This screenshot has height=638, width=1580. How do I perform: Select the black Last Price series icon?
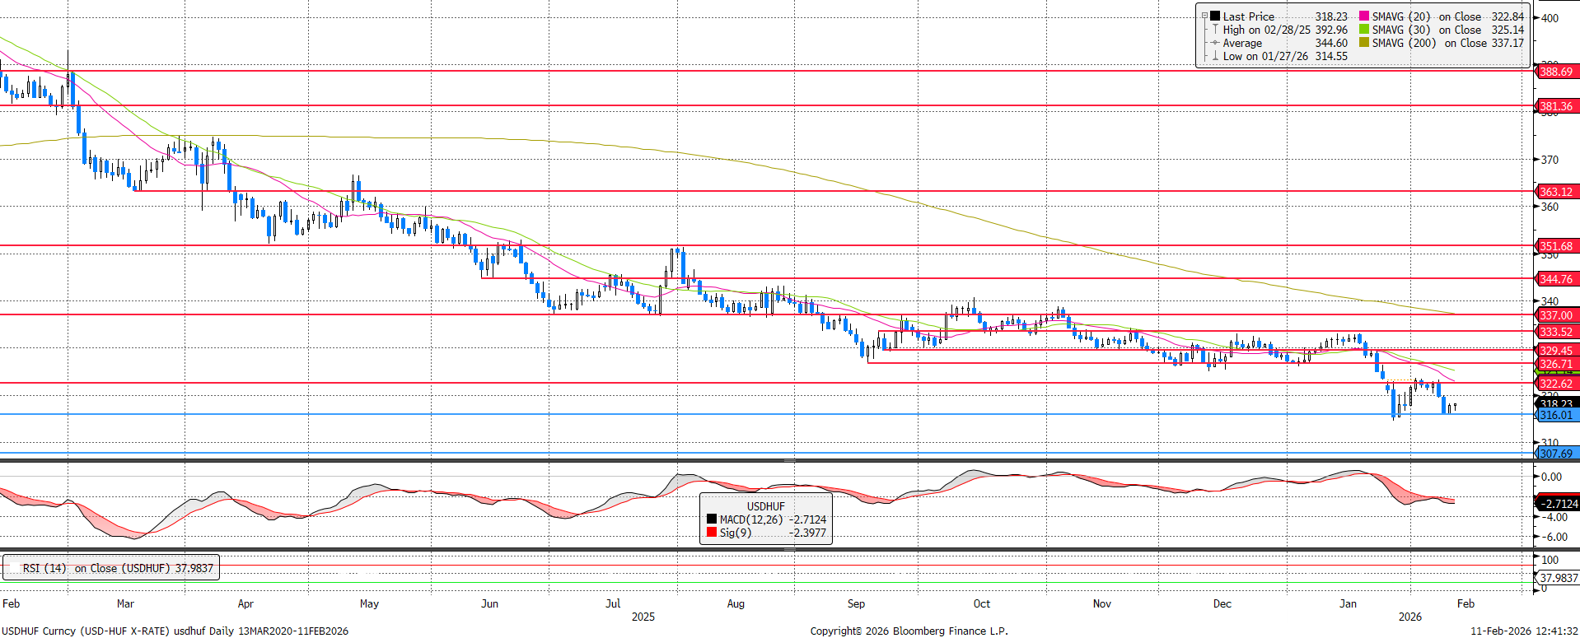[x=1215, y=16]
